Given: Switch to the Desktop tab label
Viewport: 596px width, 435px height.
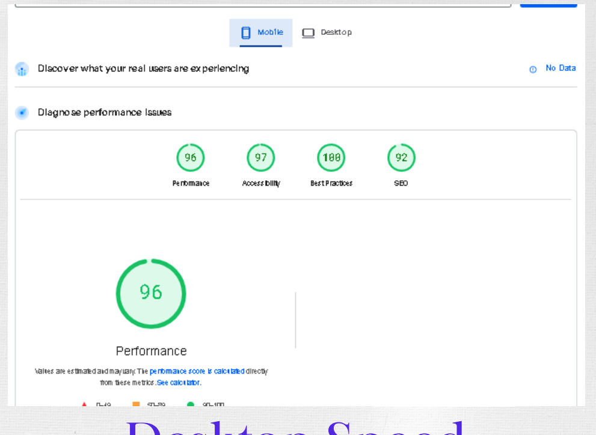Looking at the screenshot, I should pos(336,32).
